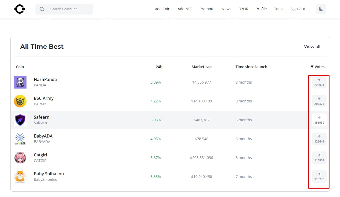Upvote HashPanda with 223071 votes

click(x=319, y=82)
